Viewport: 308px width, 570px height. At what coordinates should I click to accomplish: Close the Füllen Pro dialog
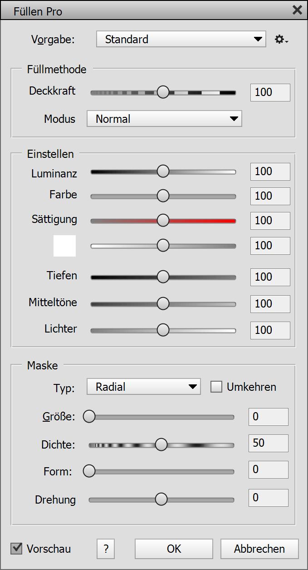point(297,10)
